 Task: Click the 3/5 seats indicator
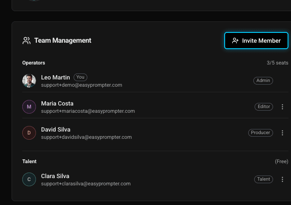[x=277, y=63]
